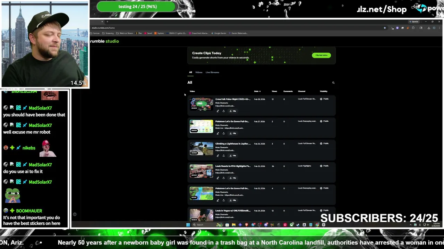The height and width of the screenshot is (249, 444).
Task: Open the browser downloads icon
Action: [429, 28]
